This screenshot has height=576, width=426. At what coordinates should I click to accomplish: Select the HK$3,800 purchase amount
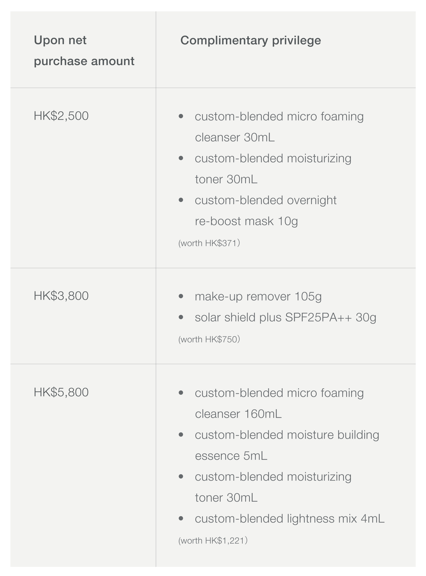pos(61,296)
